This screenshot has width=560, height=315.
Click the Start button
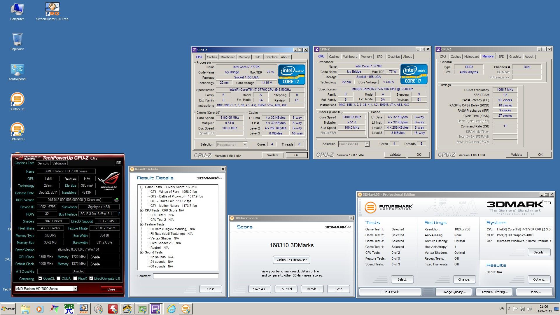point(8,309)
